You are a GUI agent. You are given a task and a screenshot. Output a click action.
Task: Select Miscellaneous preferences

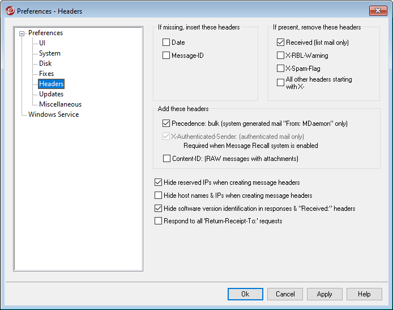pyautogui.click(x=60, y=104)
